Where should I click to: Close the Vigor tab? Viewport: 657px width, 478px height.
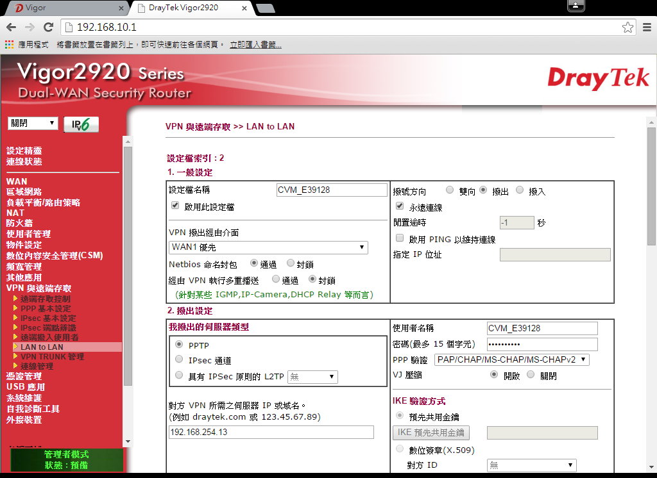click(x=121, y=8)
